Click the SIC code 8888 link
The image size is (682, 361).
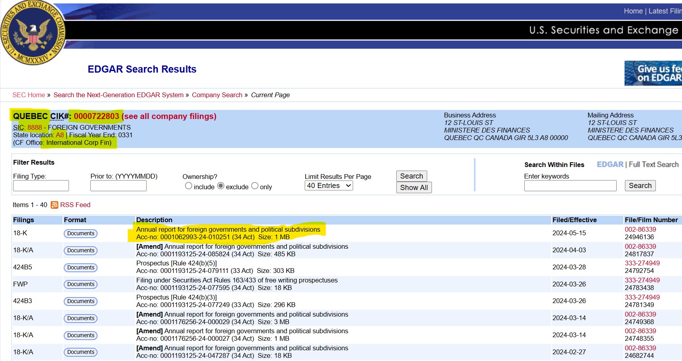[x=34, y=127]
